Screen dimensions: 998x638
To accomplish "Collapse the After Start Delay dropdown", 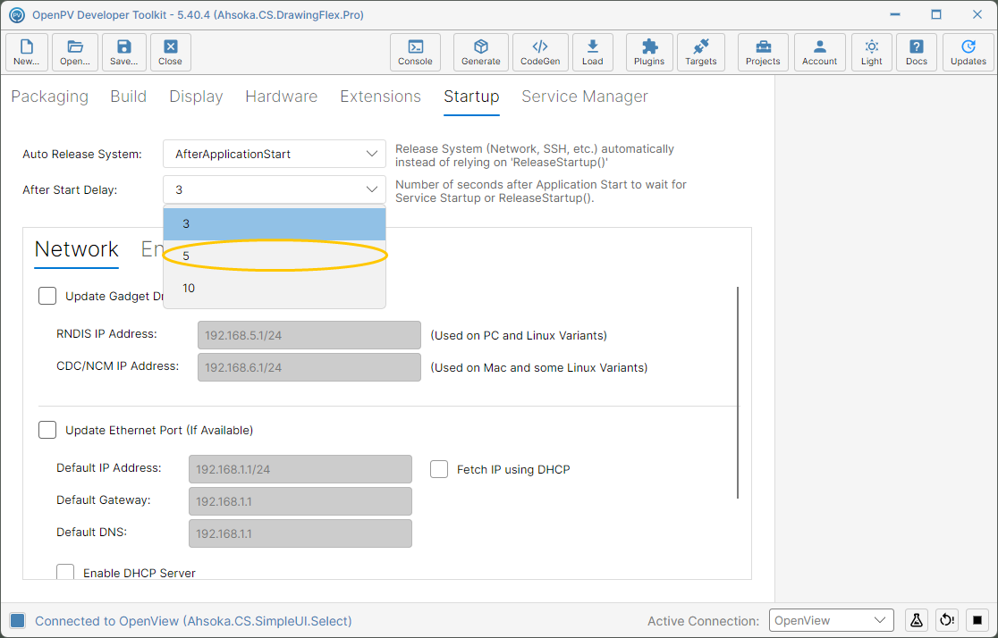I will coord(275,189).
